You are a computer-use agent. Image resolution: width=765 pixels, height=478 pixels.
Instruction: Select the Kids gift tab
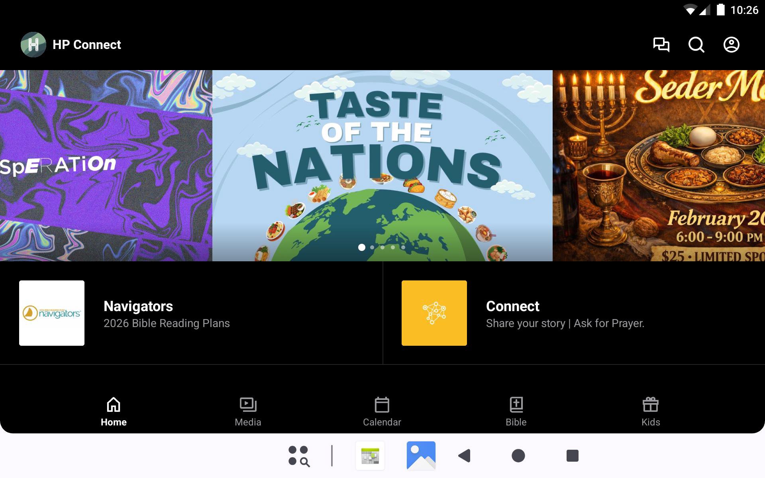[x=650, y=412]
